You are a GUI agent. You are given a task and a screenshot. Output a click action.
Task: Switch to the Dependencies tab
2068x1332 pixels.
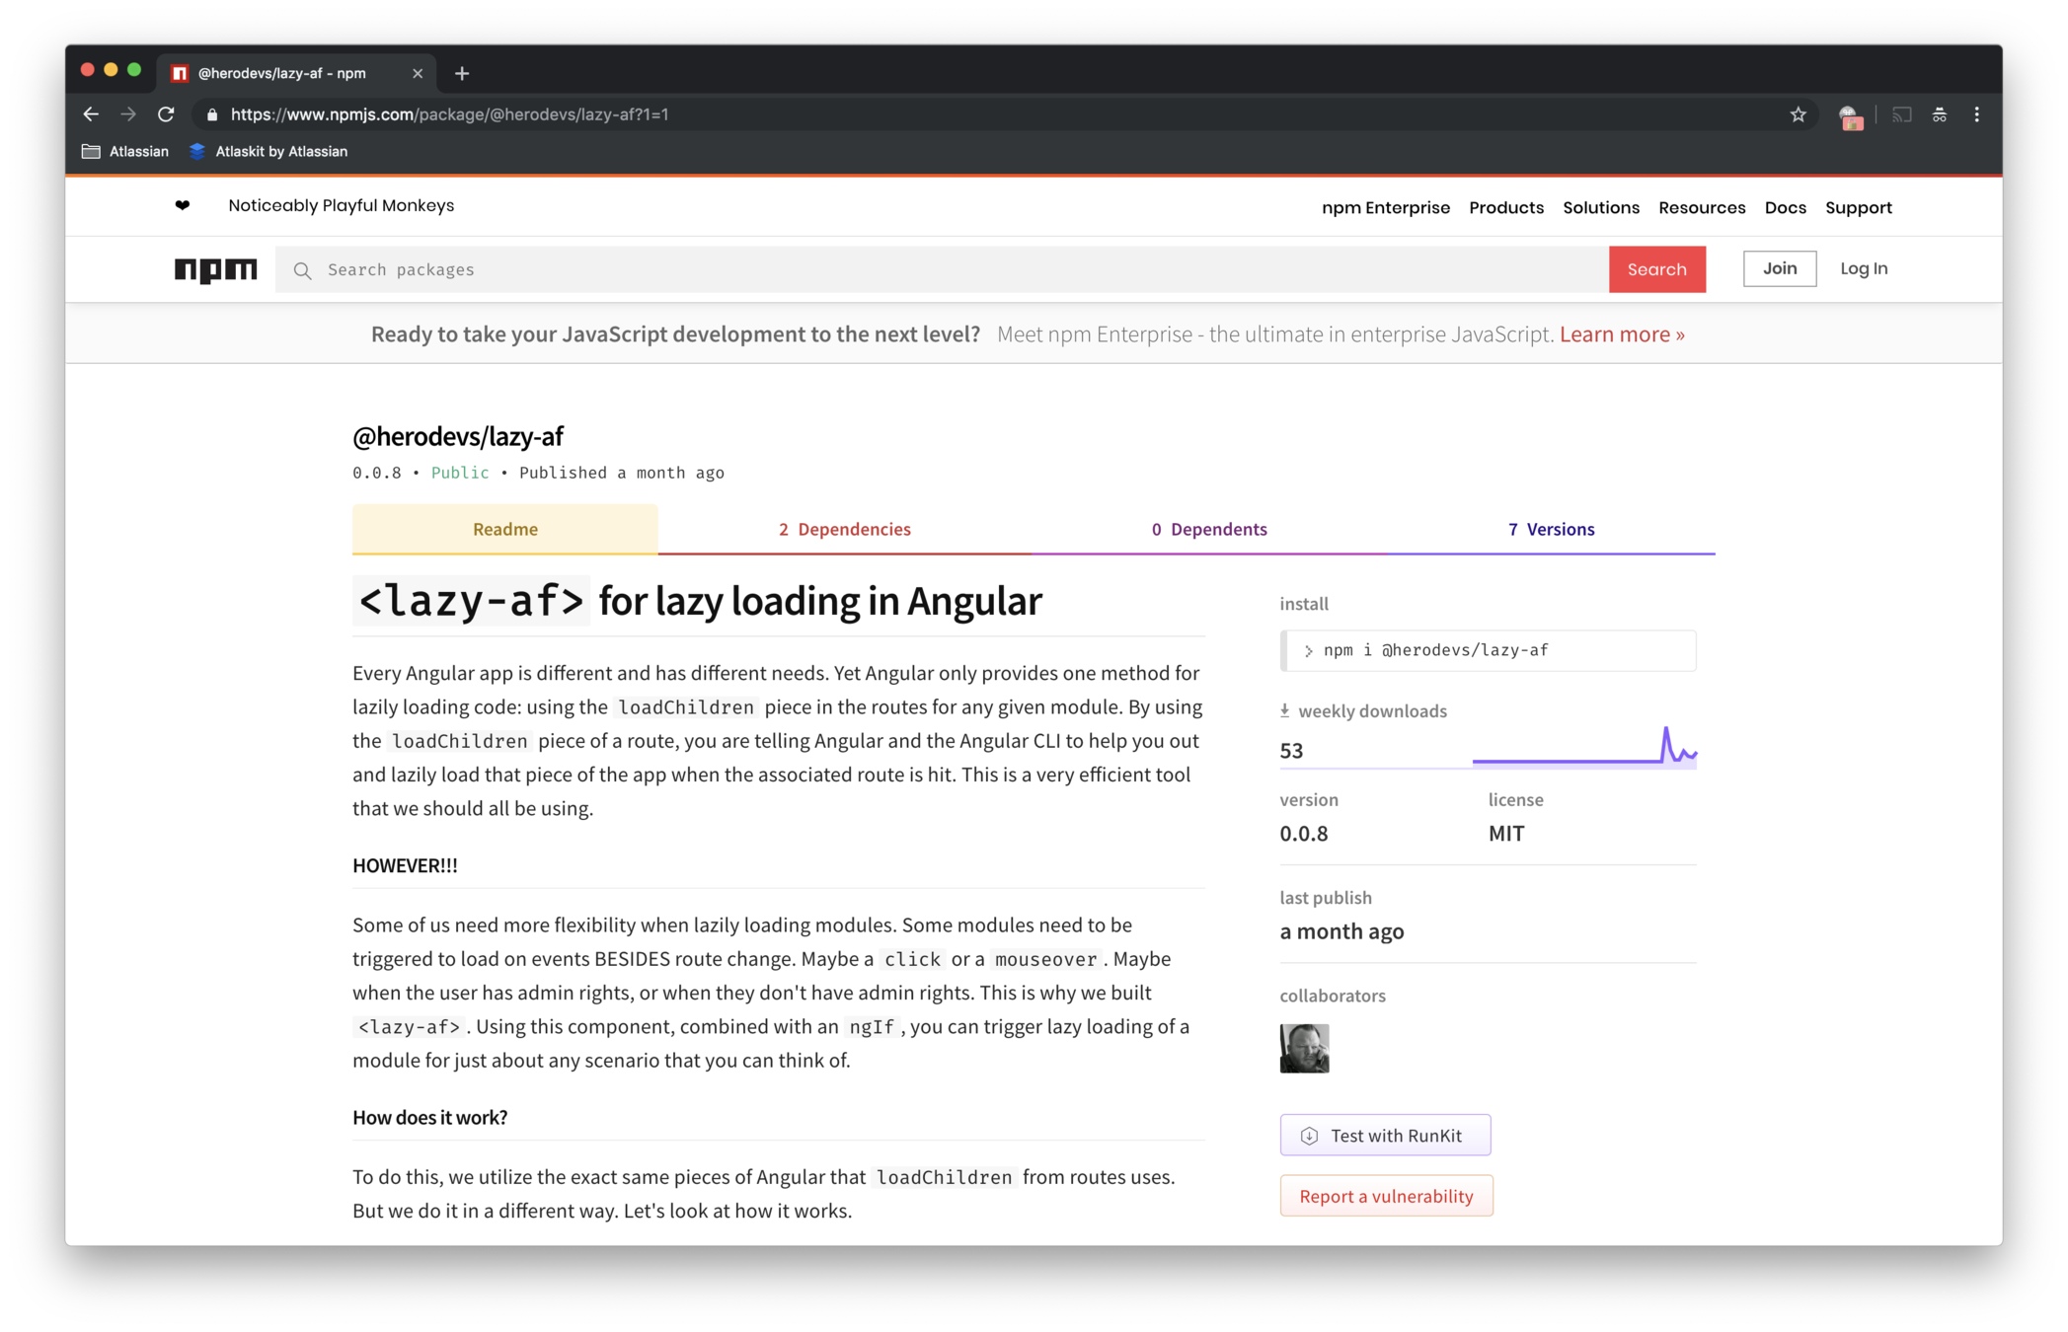tap(844, 529)
